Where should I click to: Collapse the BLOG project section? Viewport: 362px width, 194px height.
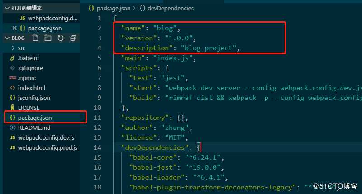pos(7,38)
